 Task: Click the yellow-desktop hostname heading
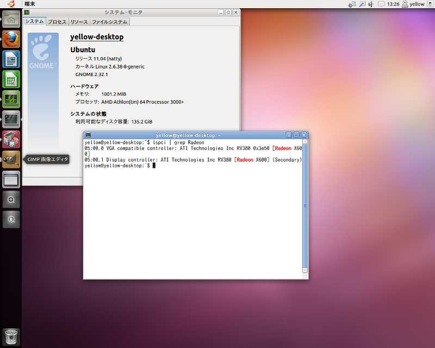pos(97,37)
